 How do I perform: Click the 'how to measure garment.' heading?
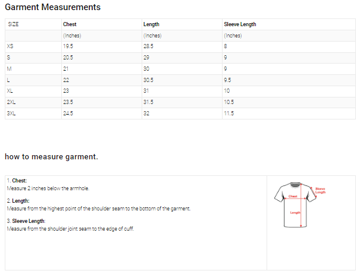pyautogui.click(x=51, y=157)
